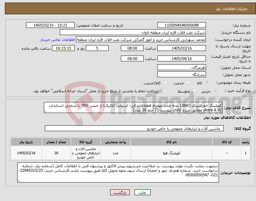Image resolution: width=256 pixels, height=201 pixels.
Task: Click the buyer organization name field
Action: (x=133, y=32)
